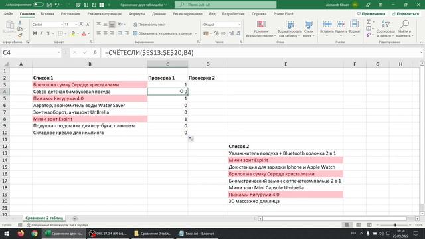Select the sheet tab Сравнение 2 таблиц
Image resolution: width=425 pixels, height=239 pixels.
(44, 218)
